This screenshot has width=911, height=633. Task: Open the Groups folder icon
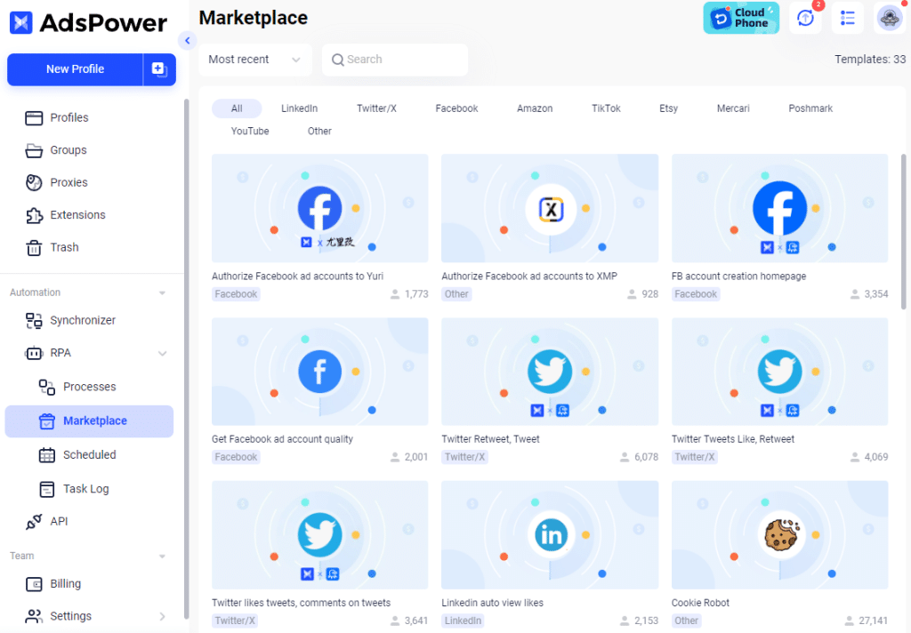pos(34,150)
